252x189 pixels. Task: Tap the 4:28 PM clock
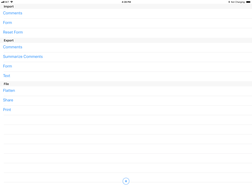pyautogui.click(x=126, y=2)
